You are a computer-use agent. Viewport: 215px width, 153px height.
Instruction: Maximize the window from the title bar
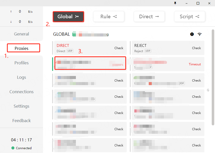[198, 3]
